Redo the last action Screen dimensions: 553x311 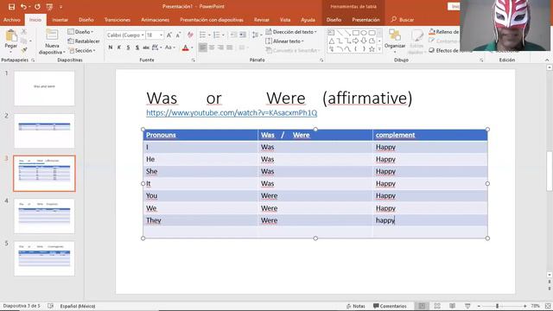(x=37, y=7)
